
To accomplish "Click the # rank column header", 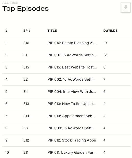I will (x=6, y=31).
